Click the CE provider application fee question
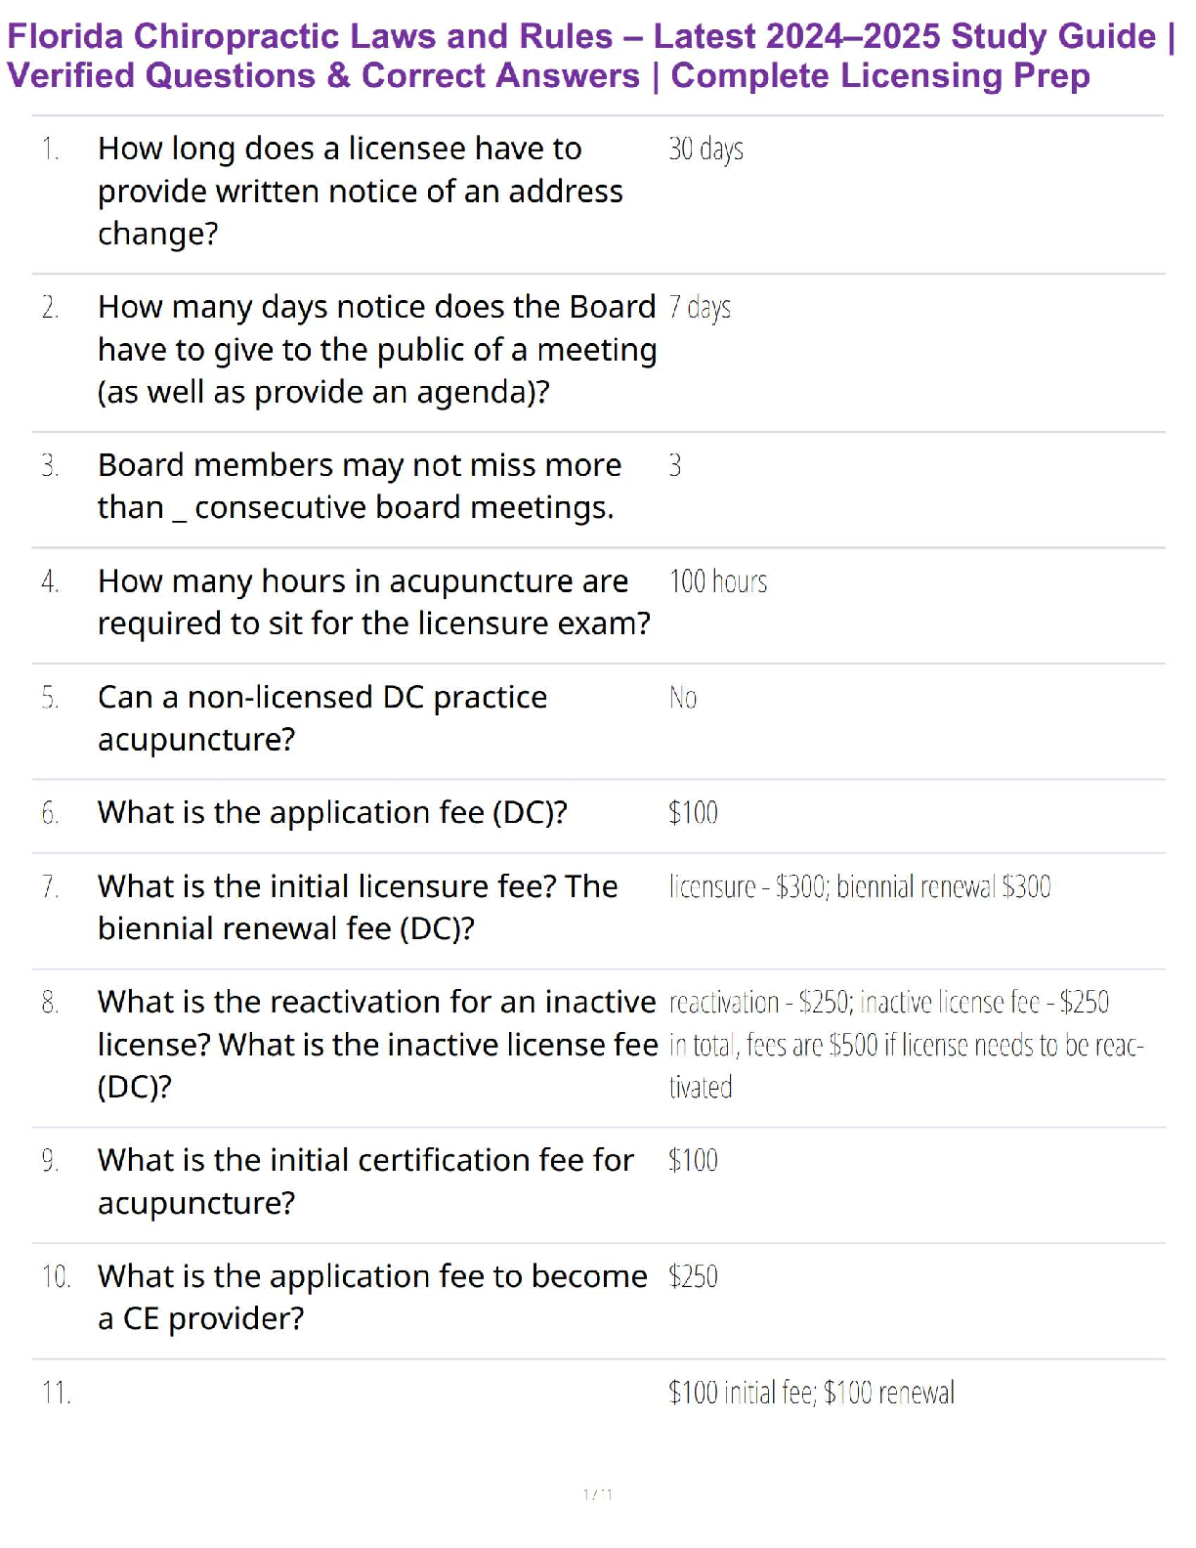Screen dimensions: 1196x1548 click(x=372, y=1297)
